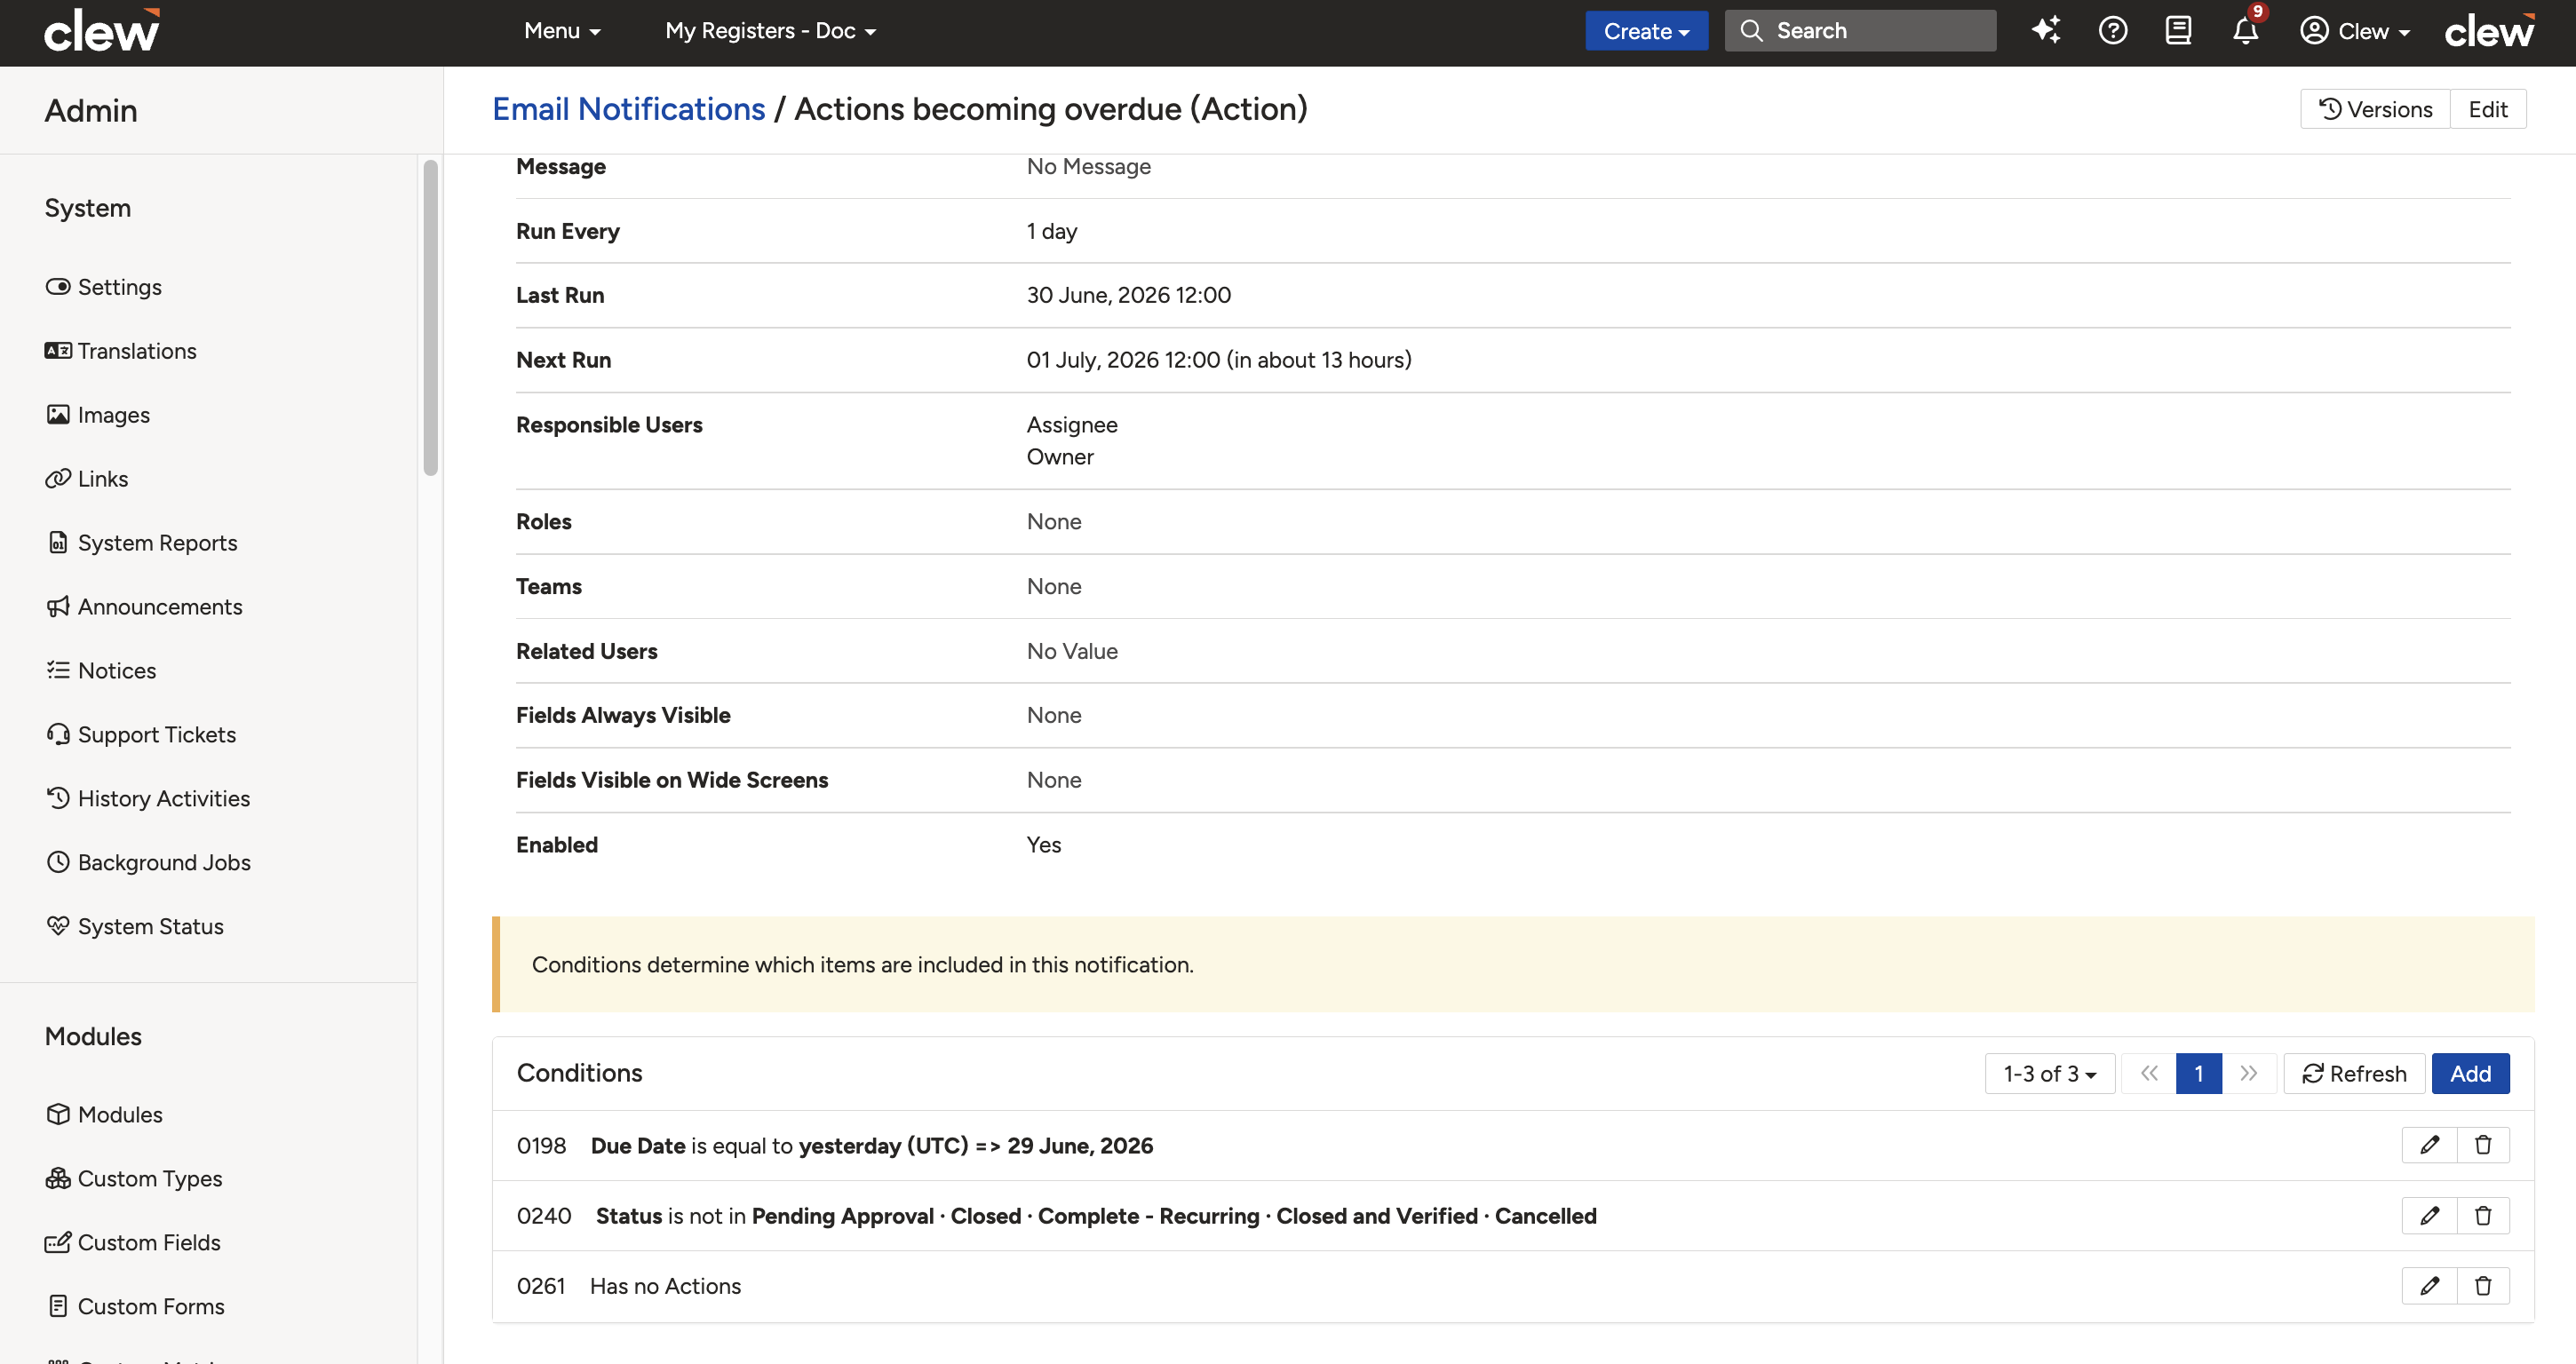The image size is (2576, 1364).
Task: Open Images in the sidebar
Action: [98, 415]
